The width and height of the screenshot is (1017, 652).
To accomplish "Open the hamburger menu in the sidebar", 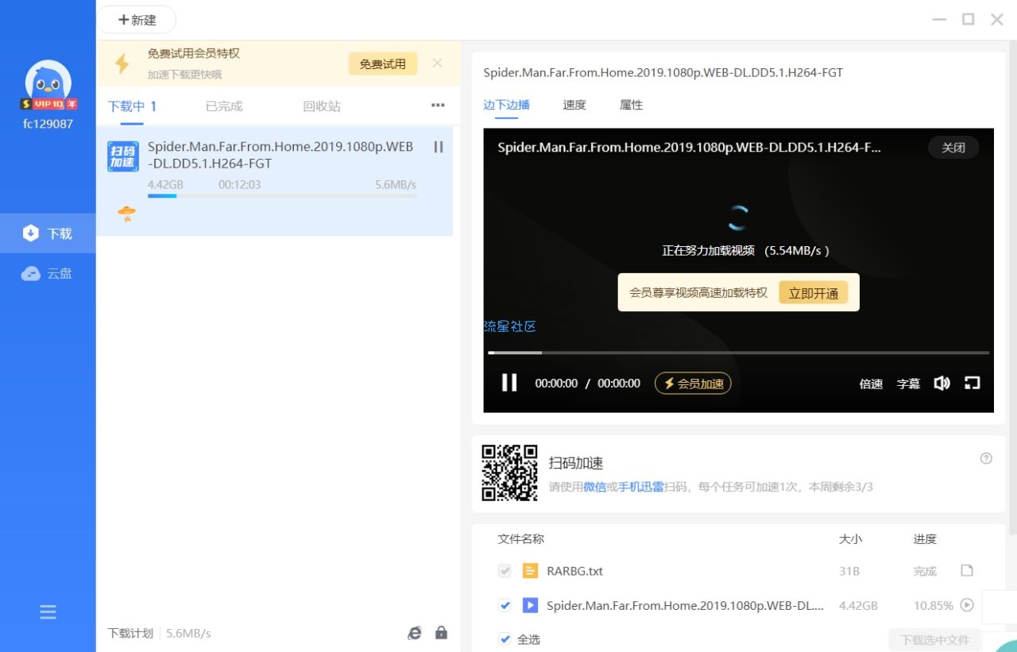I will pos(48,611).
